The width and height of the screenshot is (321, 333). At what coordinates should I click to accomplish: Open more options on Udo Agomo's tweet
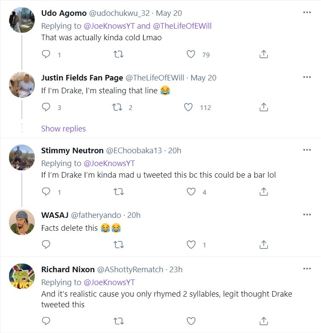tap(307, 12)
